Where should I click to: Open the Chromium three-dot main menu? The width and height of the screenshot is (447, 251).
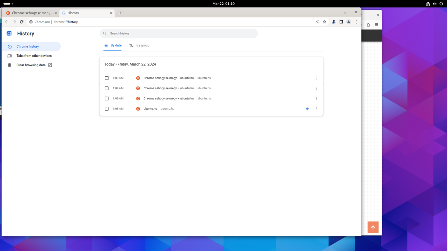[x=356, y=22]
